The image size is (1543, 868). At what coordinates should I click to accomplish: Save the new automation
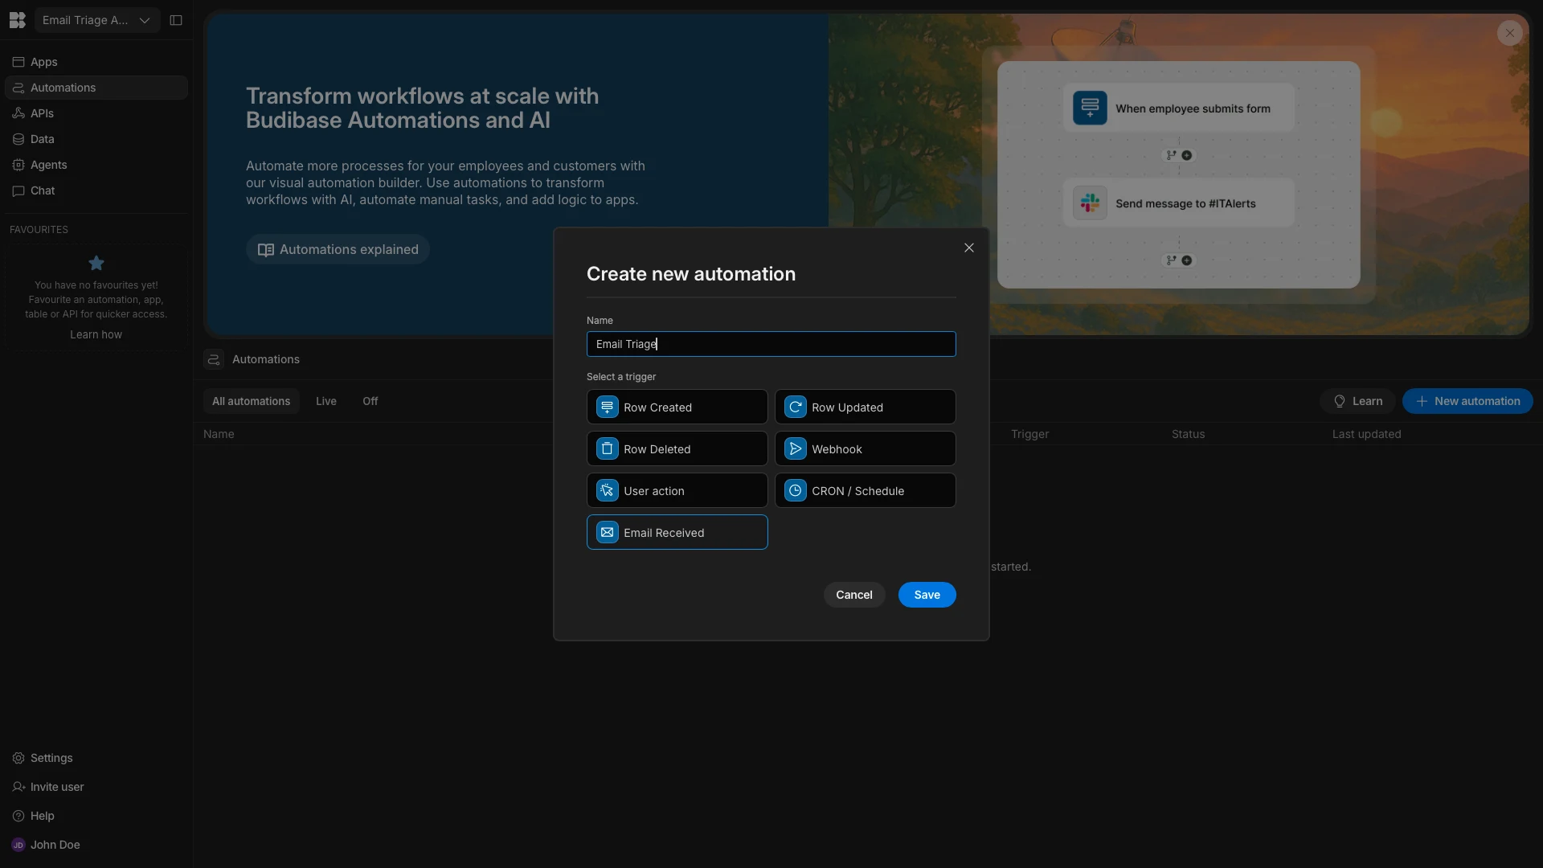coord(927,595)
